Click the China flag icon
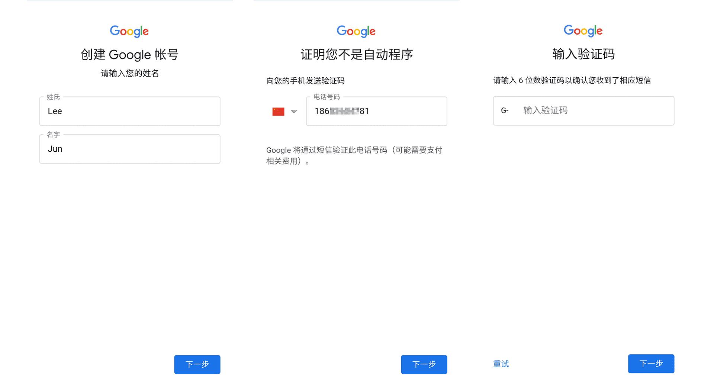The image size is (714, 387). (279, 111)
